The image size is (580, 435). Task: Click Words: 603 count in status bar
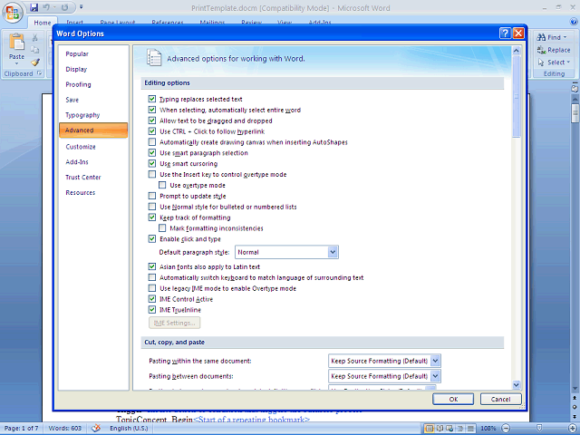click(x=64, y=429)
